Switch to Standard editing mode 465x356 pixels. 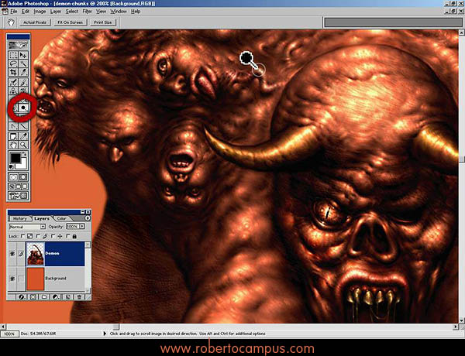point(13,177)
